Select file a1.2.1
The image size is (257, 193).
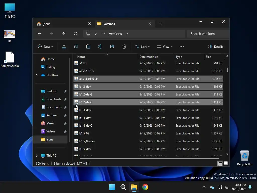[x=148, y=63]
